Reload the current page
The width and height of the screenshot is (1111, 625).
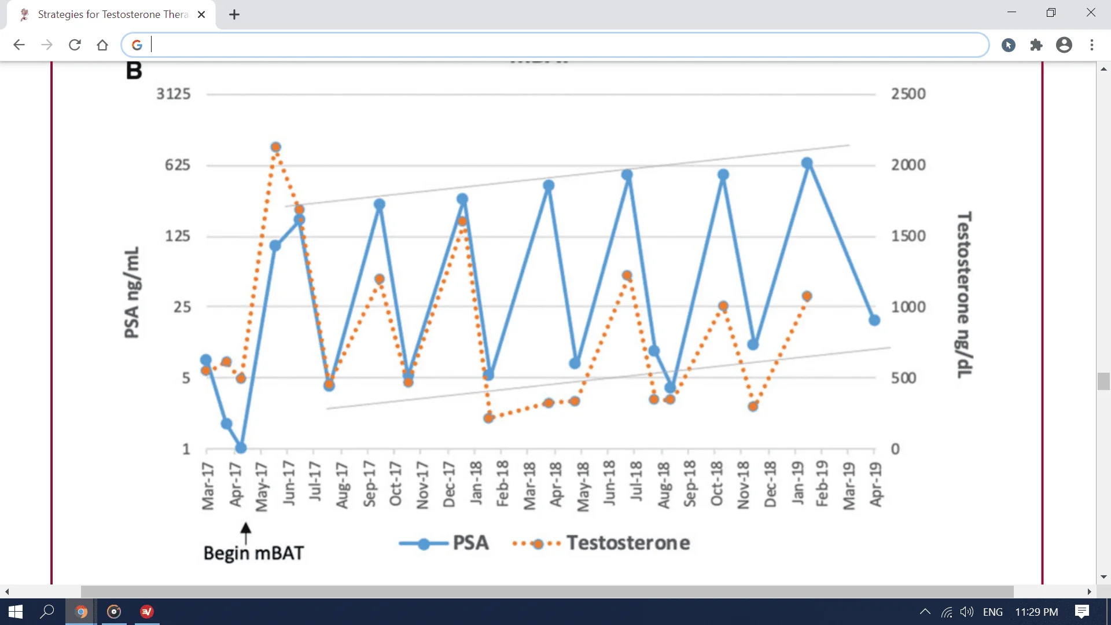(x=75, y=45)
